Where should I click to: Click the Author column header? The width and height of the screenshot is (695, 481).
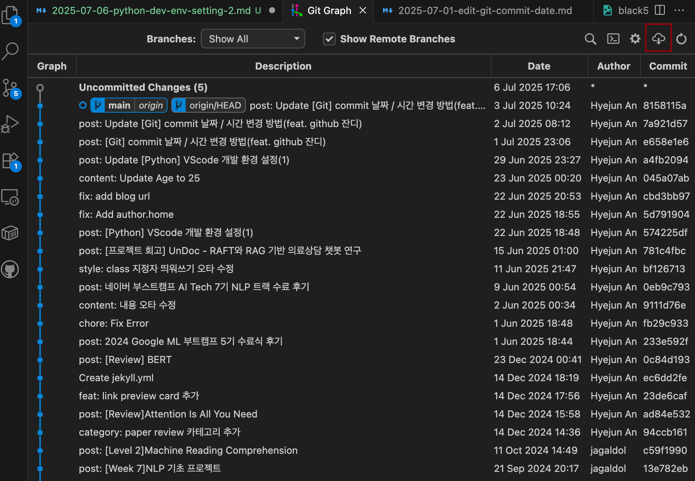coord(614,66)
